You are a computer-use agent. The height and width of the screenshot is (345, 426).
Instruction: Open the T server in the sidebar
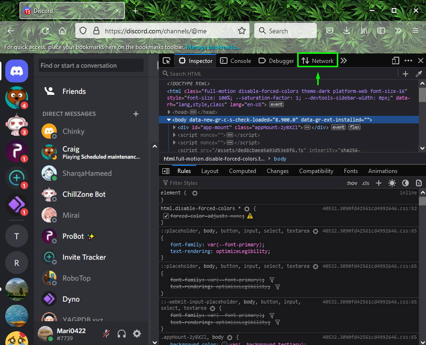(x=17, y=236)
